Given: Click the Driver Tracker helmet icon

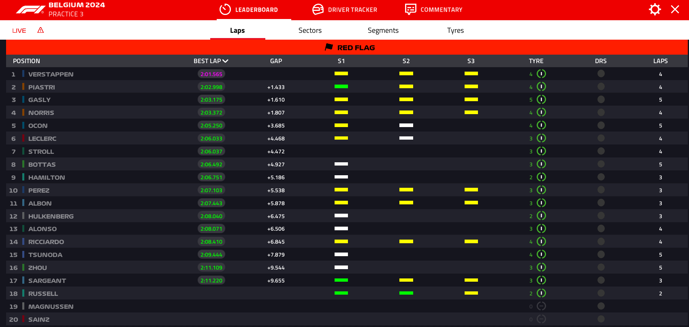Looking at the screenshot, I should [x=318, y=9].
